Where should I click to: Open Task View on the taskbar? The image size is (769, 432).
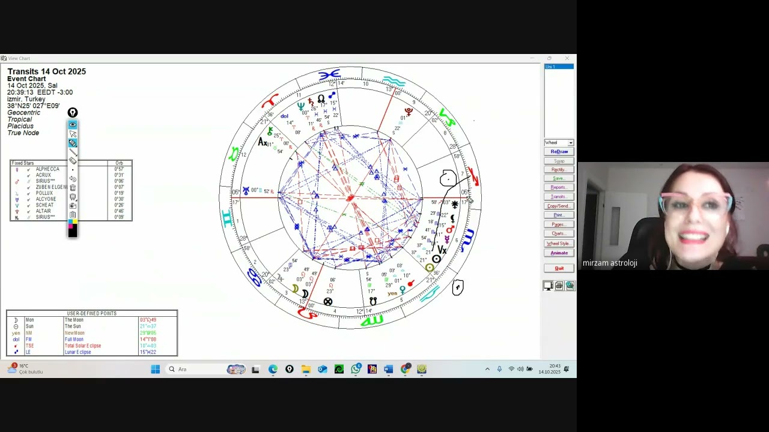[x=255, y=369]
